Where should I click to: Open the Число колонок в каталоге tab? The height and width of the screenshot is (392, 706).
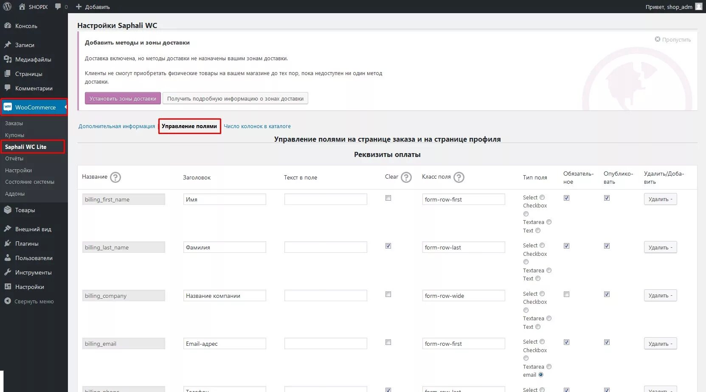(257, 126)
